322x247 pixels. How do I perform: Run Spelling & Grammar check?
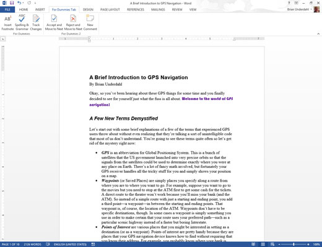[x=22, y=23]
